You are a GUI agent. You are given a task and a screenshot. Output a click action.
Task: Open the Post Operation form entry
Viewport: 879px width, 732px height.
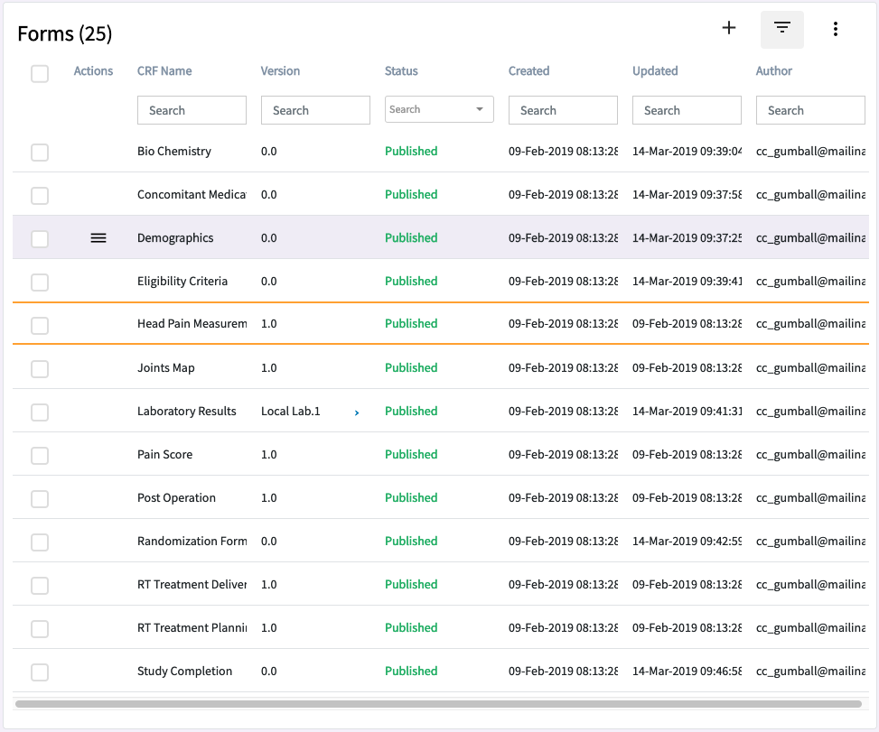(x=176, y=498)
